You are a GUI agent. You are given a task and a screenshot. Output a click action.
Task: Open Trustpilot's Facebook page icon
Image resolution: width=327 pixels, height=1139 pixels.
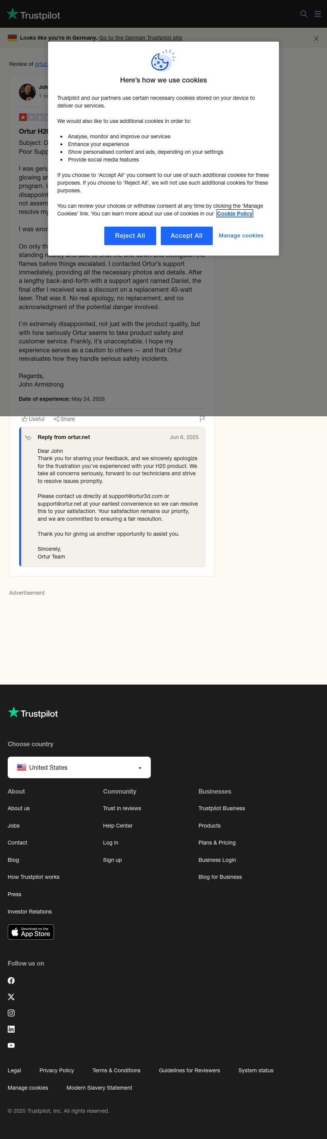pyautogui.click(x=11, y=981)
